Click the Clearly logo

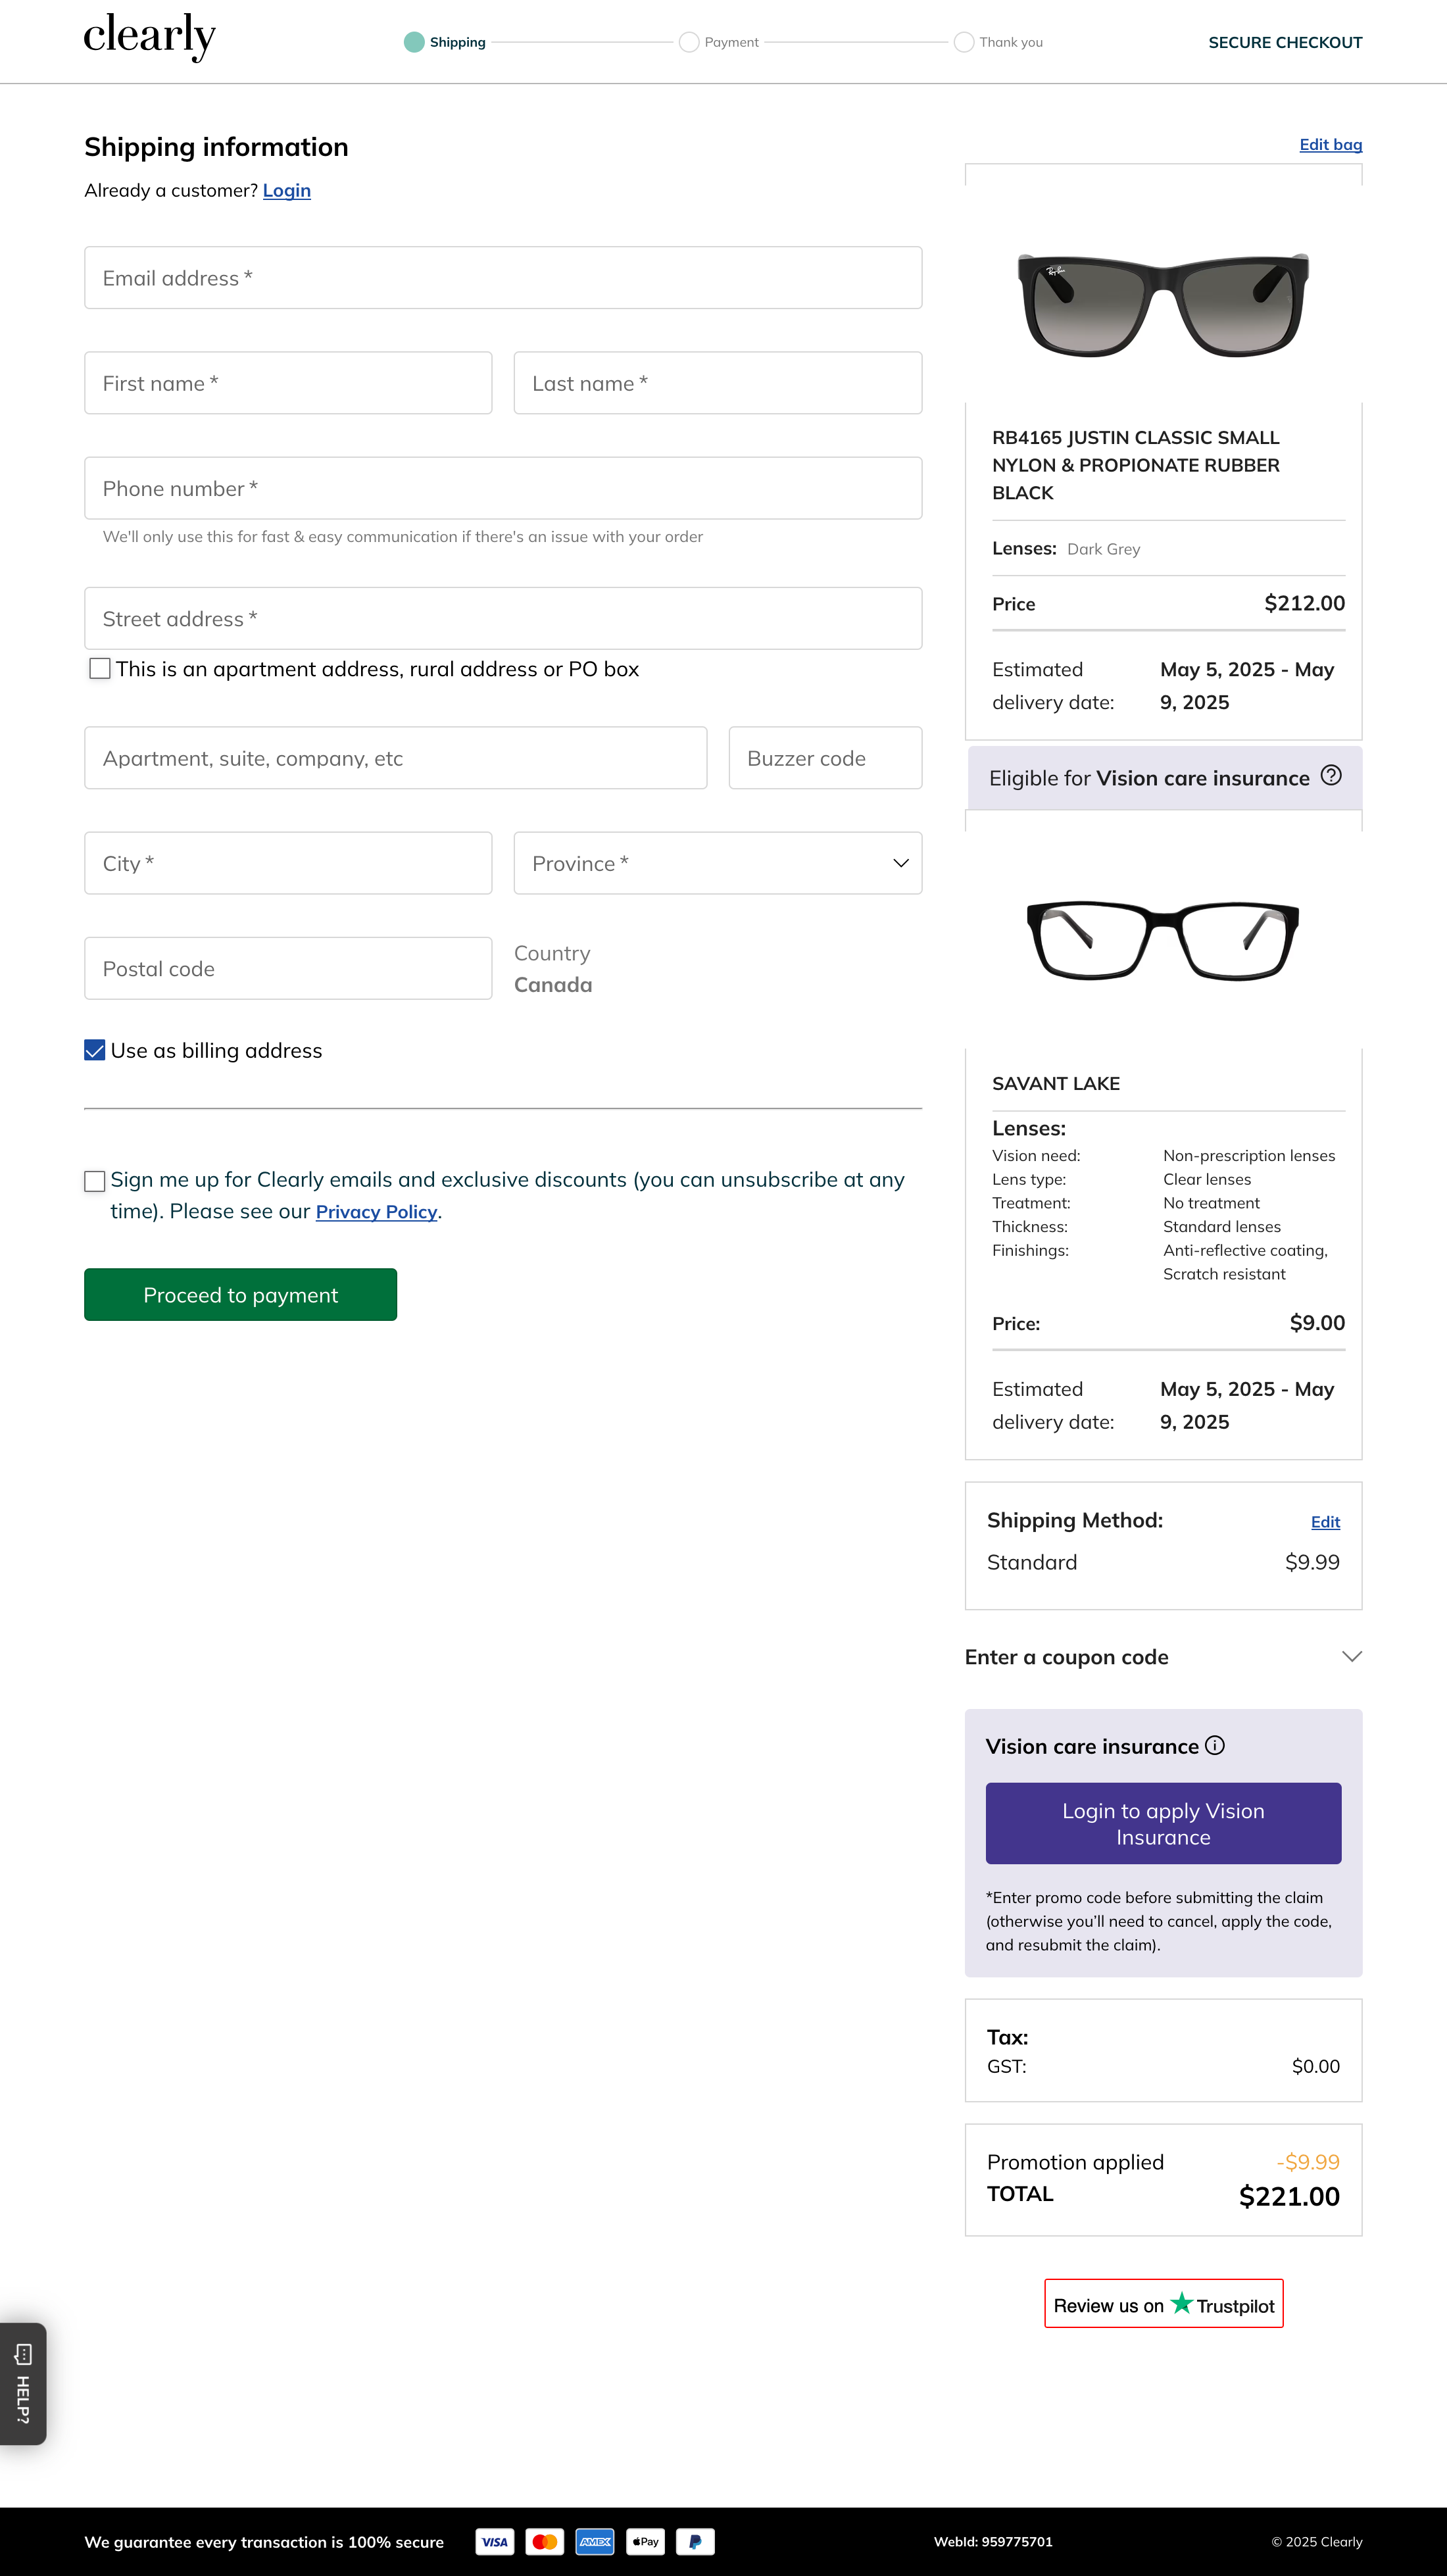[149, 38]
